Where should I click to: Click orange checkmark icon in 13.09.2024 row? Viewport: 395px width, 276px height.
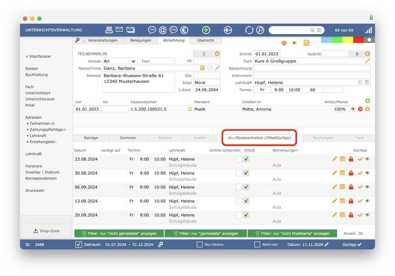[x=360, y=201]
